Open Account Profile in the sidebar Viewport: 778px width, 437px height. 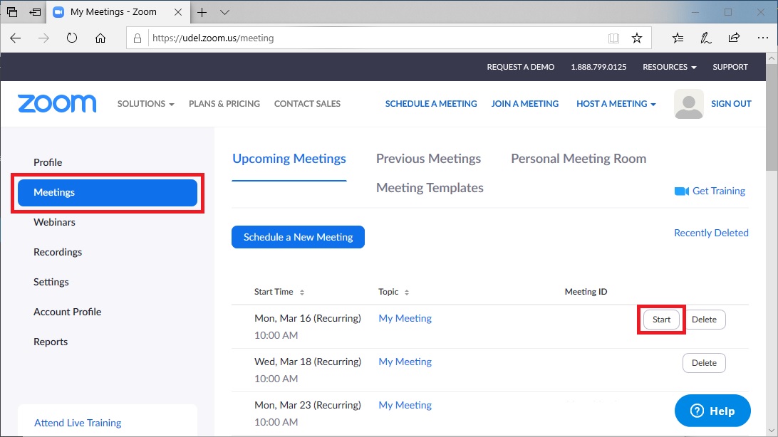point(67,312)
